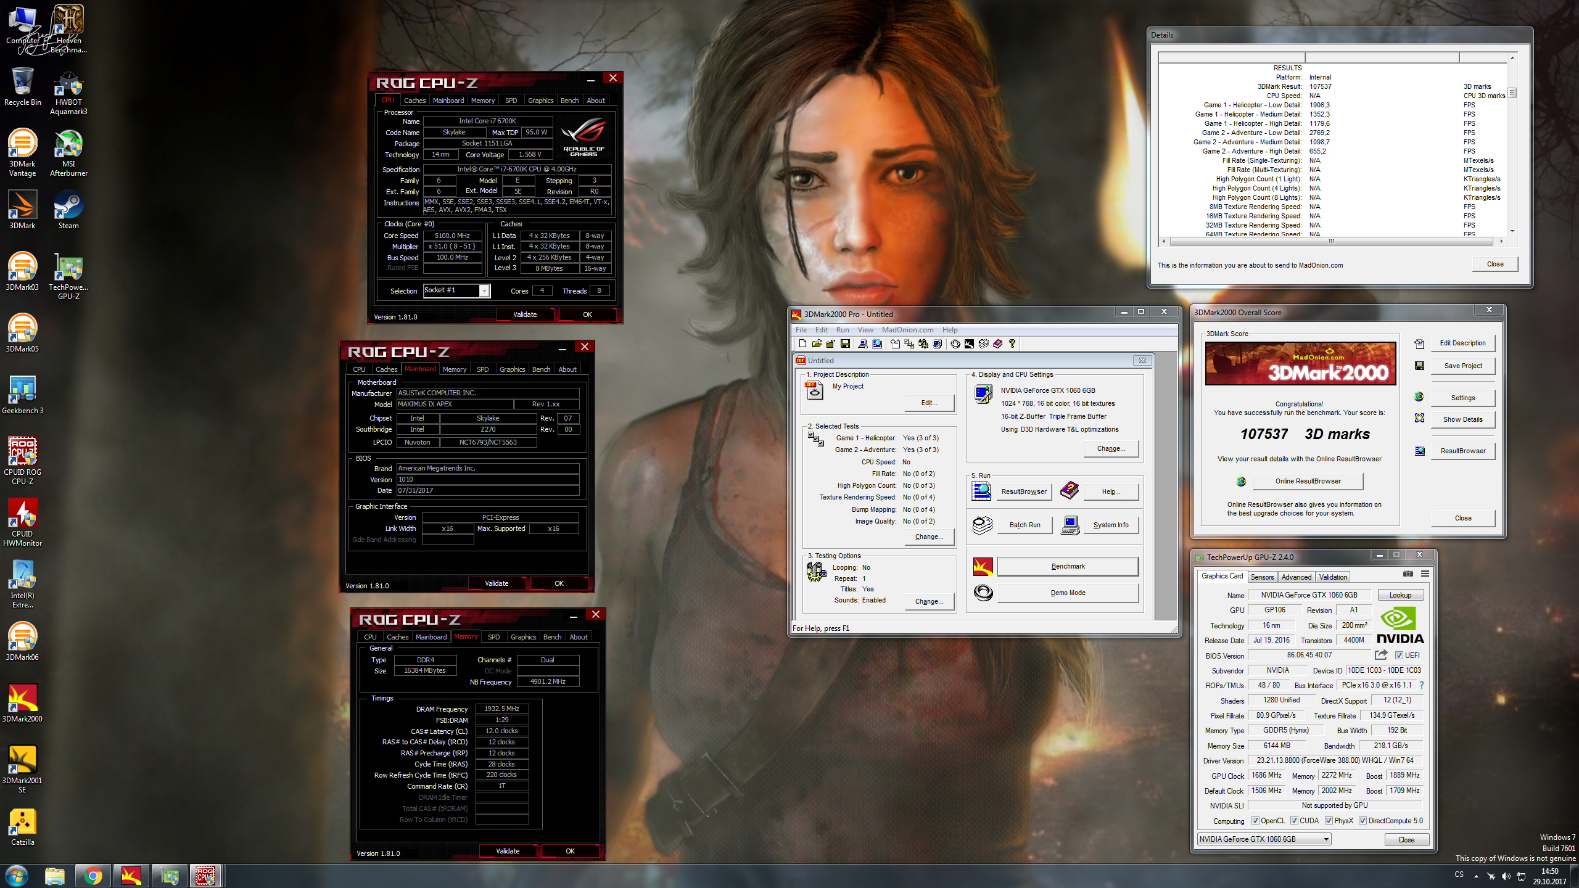Click the black benchmark icon in toolbar
This screenshot has width=1579, height=888.
point(969,344)
